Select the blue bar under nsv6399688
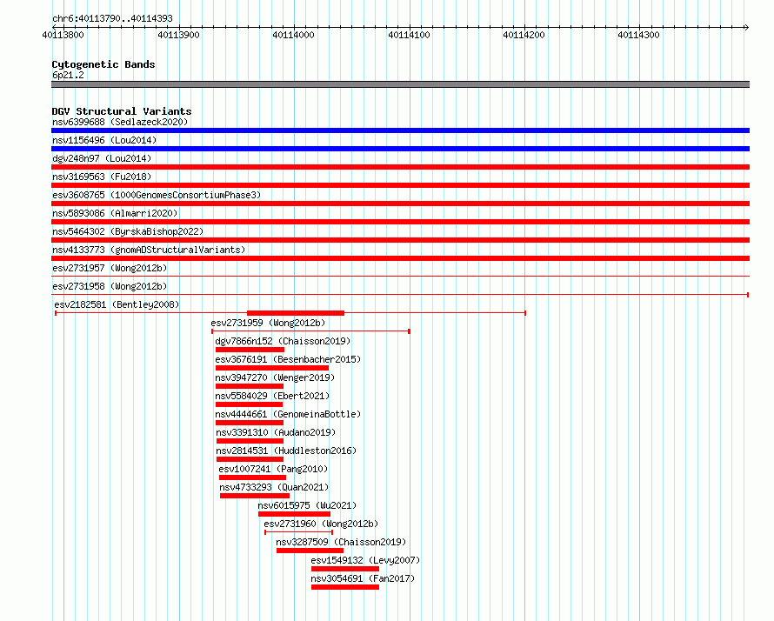The width and height of the screenshot is (774, 621). pos(400,130)
